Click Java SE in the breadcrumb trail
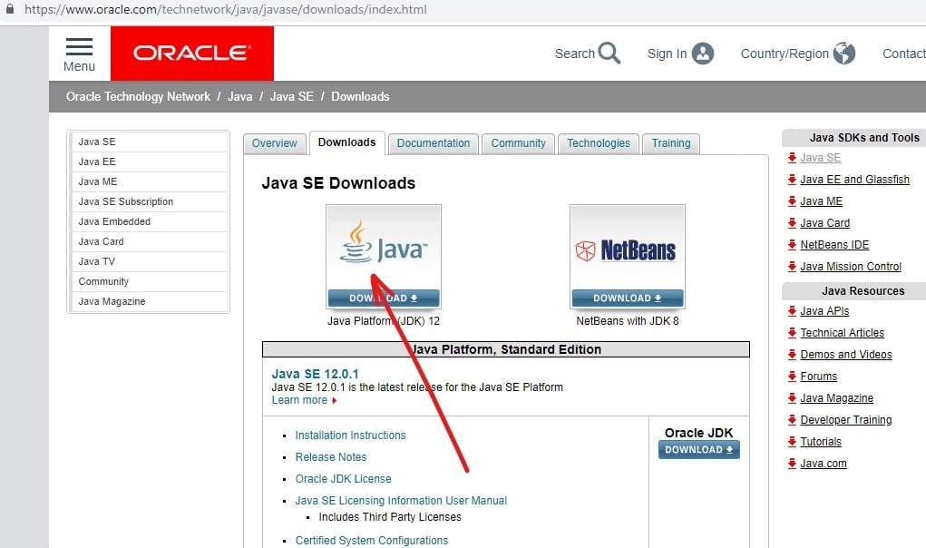Viewport: 926px width, 548px height. click(x=292, y=96)
